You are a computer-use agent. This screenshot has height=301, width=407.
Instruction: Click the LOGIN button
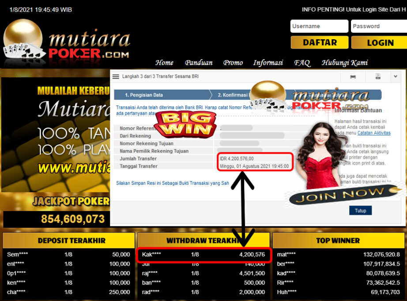coord(380,42)
